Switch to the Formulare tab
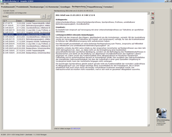Image resolution: width=172 pixels, height=137 pixels. 108,7
